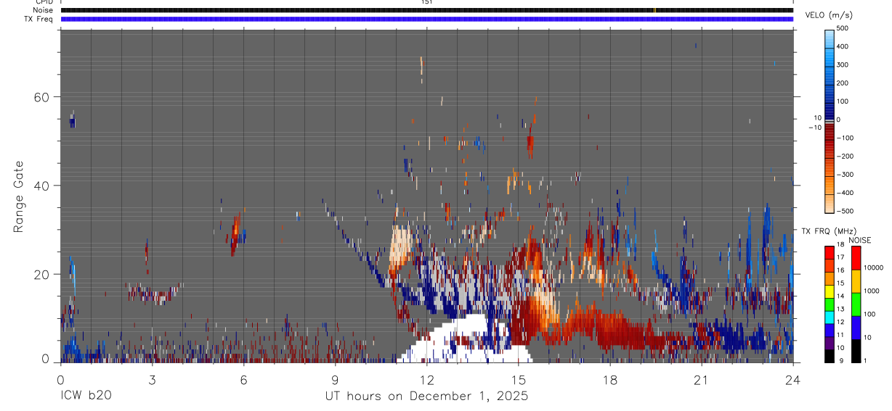Viewport: 892px width, 411px height.
Task: Click the −10 threshold label beside velocity bar
Action: (814, 127)
